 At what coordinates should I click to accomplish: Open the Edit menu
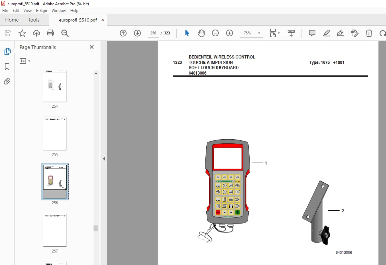click(x=16, y=11)
